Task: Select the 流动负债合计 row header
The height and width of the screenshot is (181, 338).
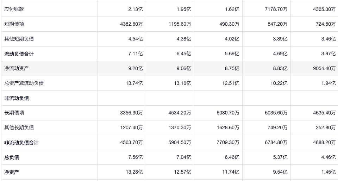Action: click(x=19, y=54)
